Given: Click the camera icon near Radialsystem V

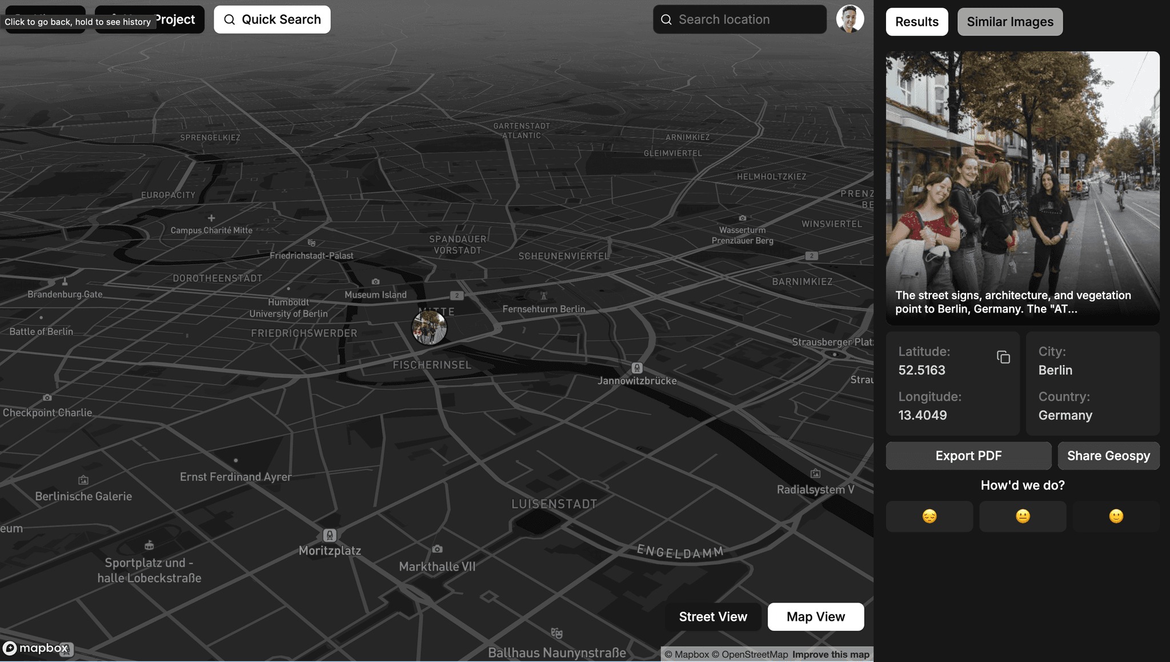Looking at the screenshot, I should pos(815,473).
